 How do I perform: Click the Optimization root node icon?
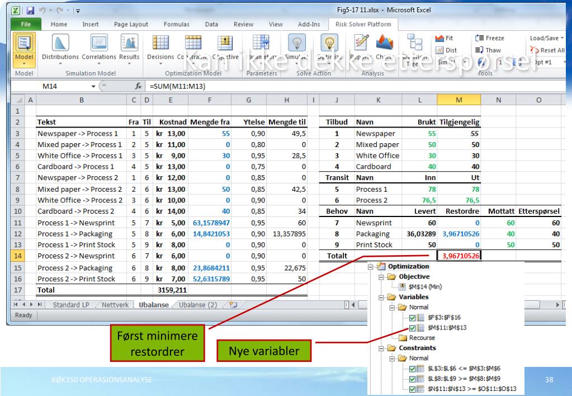coord(381,266)
